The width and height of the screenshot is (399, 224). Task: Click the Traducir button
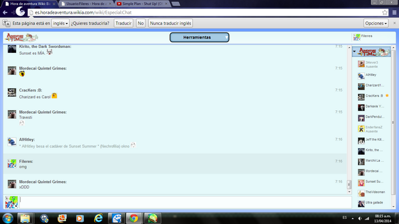coord(123,23)
